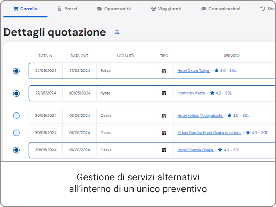The image size is (276, 207).
Task: Click the DATA OUT column header
Action: (x=79, y=56)
